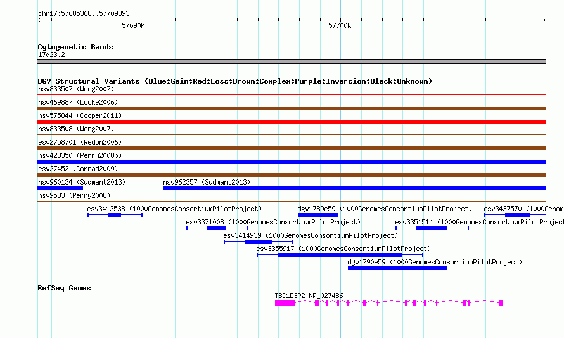
Task: Select the esv2758701 (Redon2006) label
Action: [x=80, y=142]
